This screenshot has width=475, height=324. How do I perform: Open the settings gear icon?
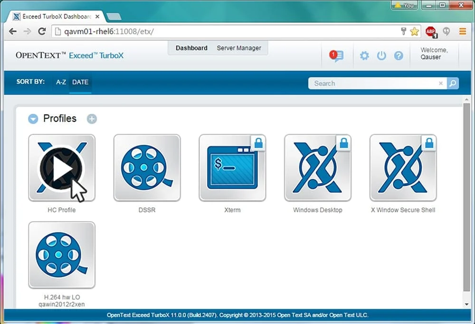point(364,56)
